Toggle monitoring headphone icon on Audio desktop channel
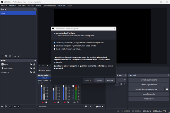The width and height of the screenshot is (170, 113). coord(46,102)
